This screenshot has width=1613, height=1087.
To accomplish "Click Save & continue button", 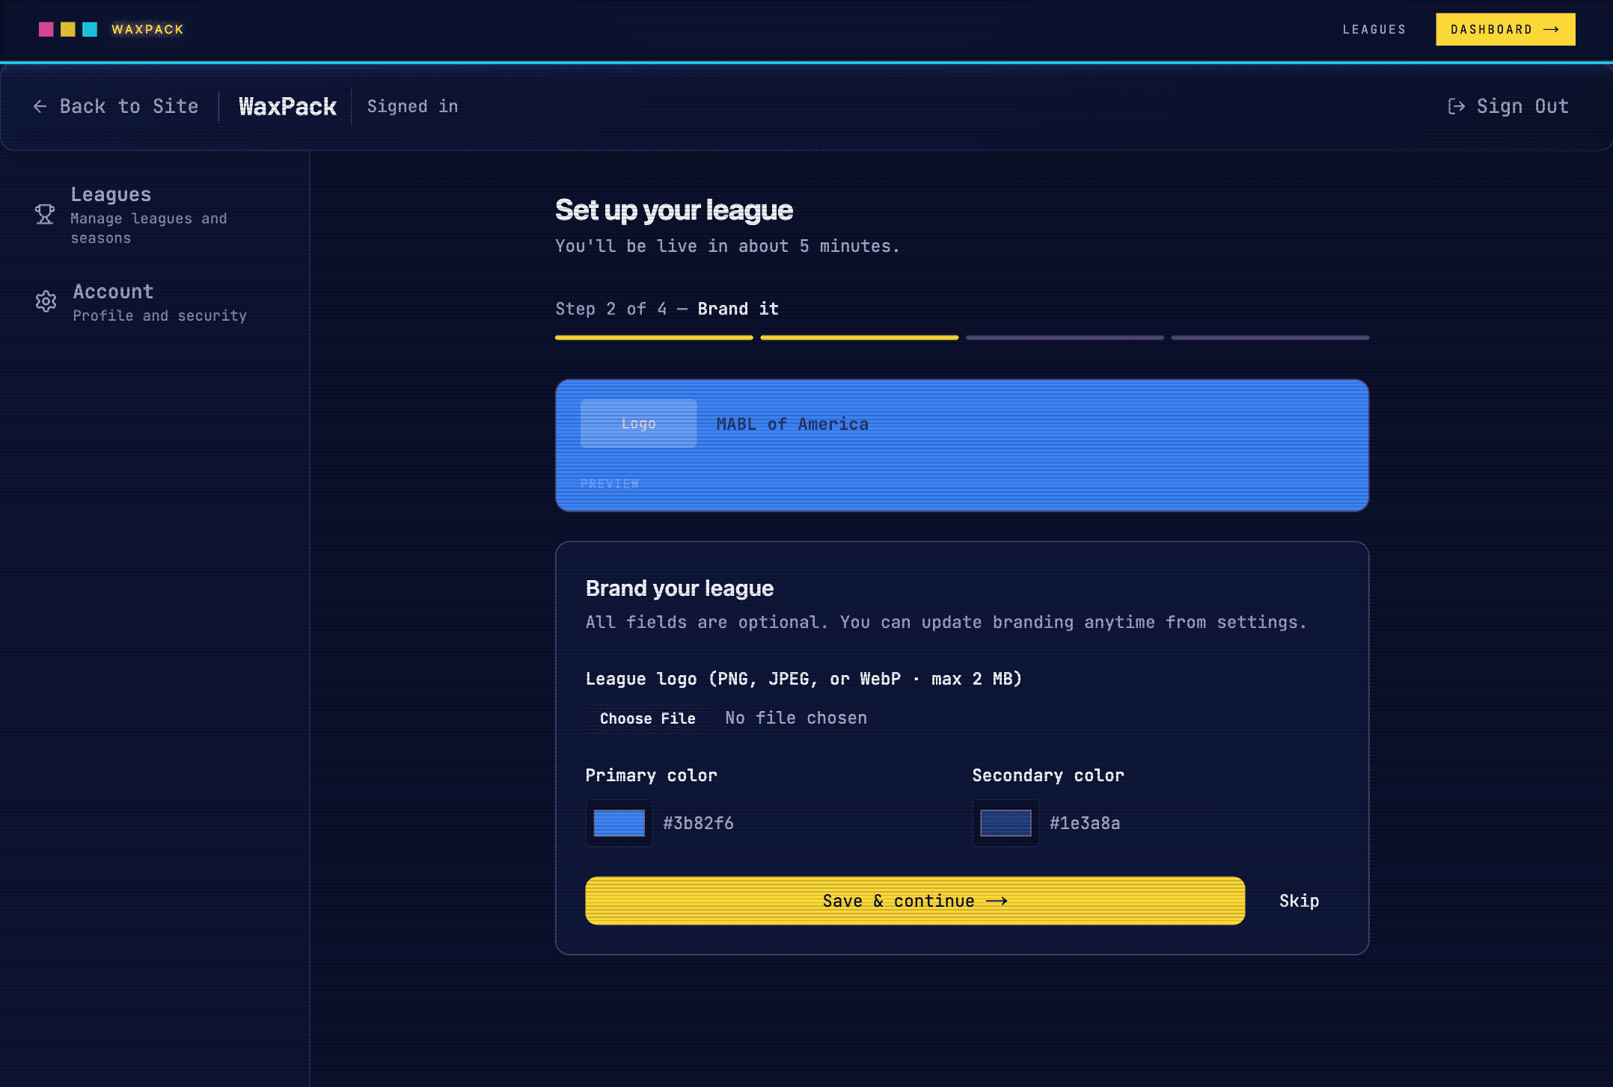I will 915,901.
